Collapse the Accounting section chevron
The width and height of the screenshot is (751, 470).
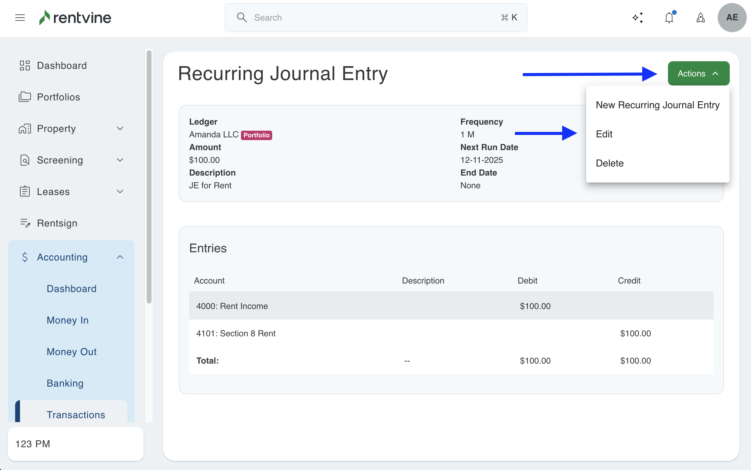(120, 257)
